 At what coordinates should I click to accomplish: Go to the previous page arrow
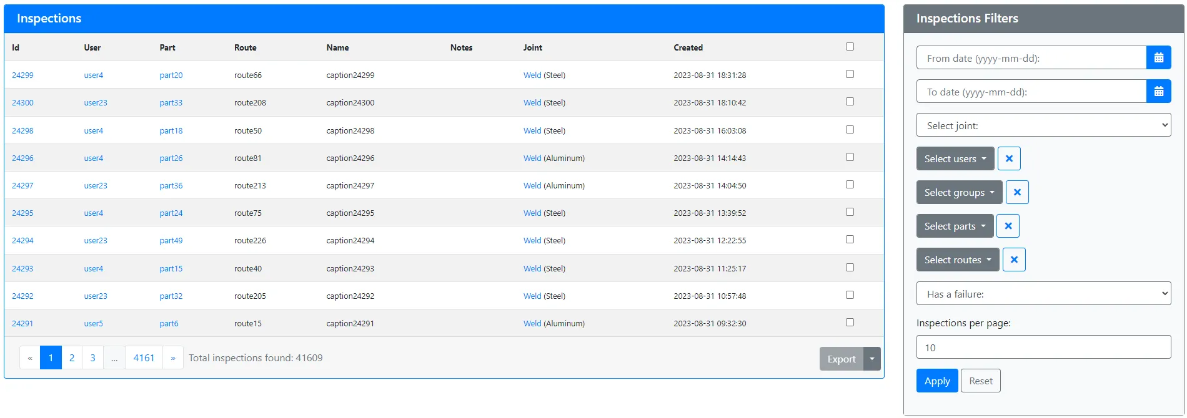pos(30,358)
